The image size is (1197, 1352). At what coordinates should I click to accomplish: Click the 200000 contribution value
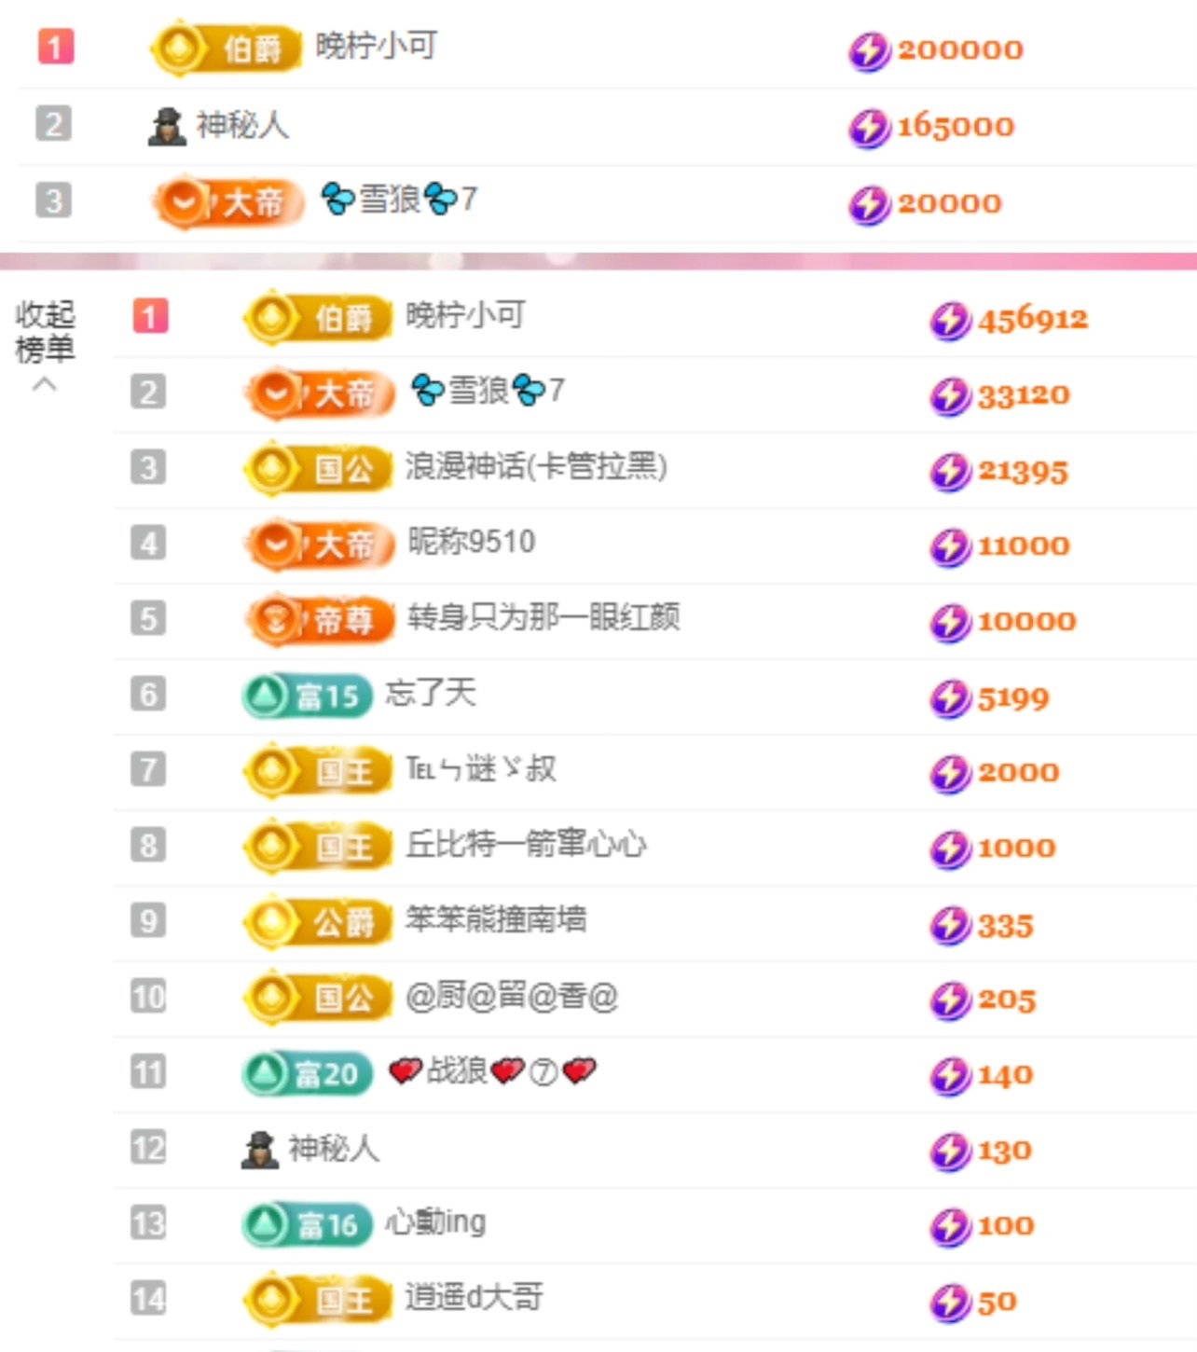(959, 49)
